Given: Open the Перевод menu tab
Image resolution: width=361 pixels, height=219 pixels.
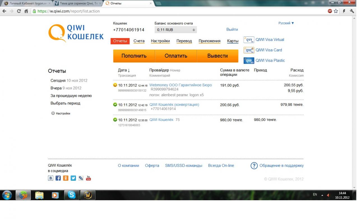Looking at the screenshot, I should tap(184, 41).
